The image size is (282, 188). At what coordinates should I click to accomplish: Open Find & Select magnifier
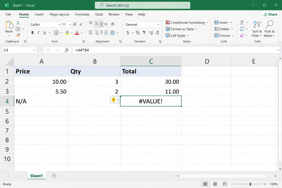click(x=269, y=29)
